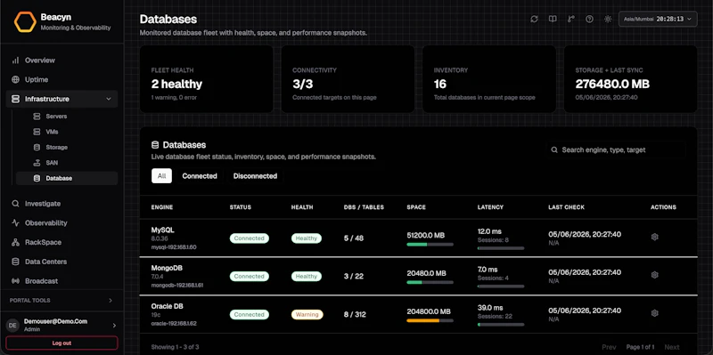Select the Connected filter tab
Screen dimensions: 713x355
[x=200, y=175]
